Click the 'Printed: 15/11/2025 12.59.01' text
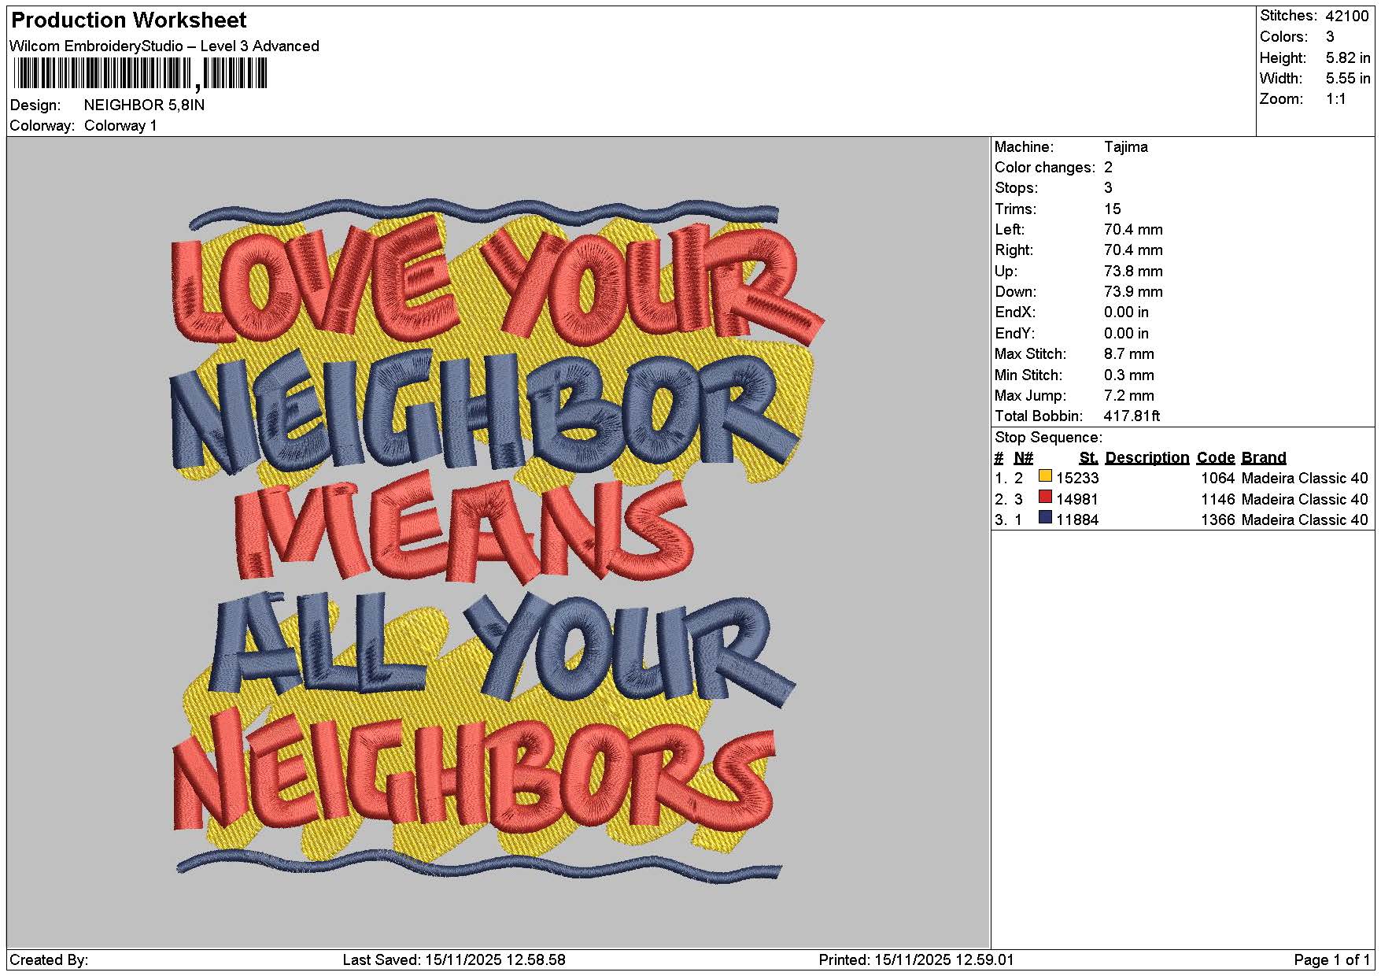The width and height of the screenshot is (1381, 976). click(x=916, y=960)
